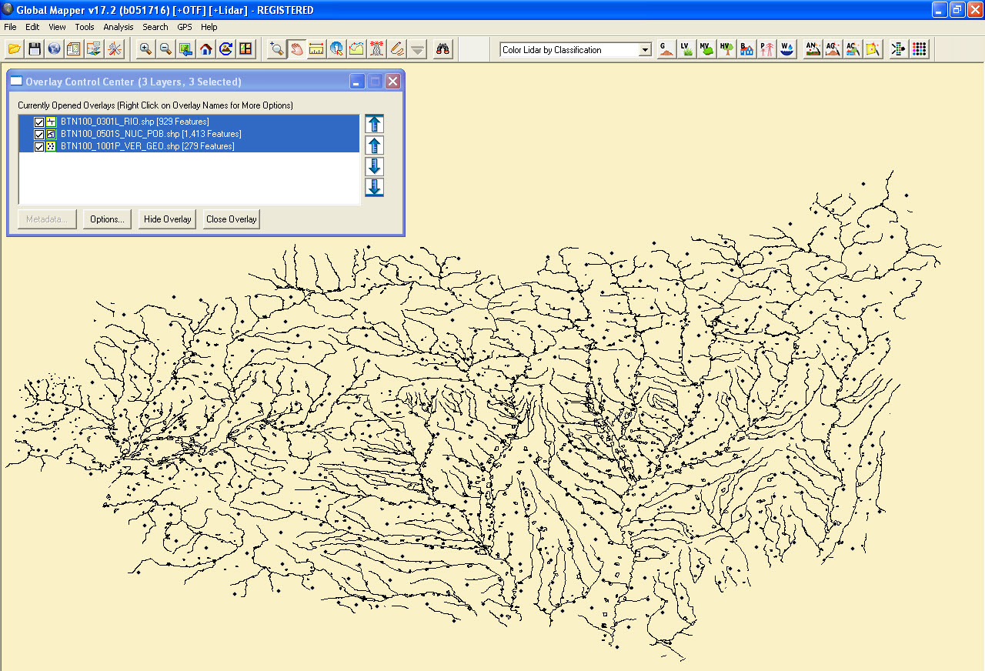Classify lidar points as Buildings
This screenshot has height=671, width=985.
[x=746, y=48]
